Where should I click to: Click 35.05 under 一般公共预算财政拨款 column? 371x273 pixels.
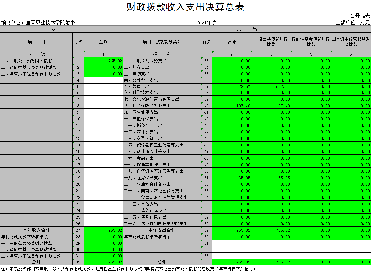coord(283,178)
